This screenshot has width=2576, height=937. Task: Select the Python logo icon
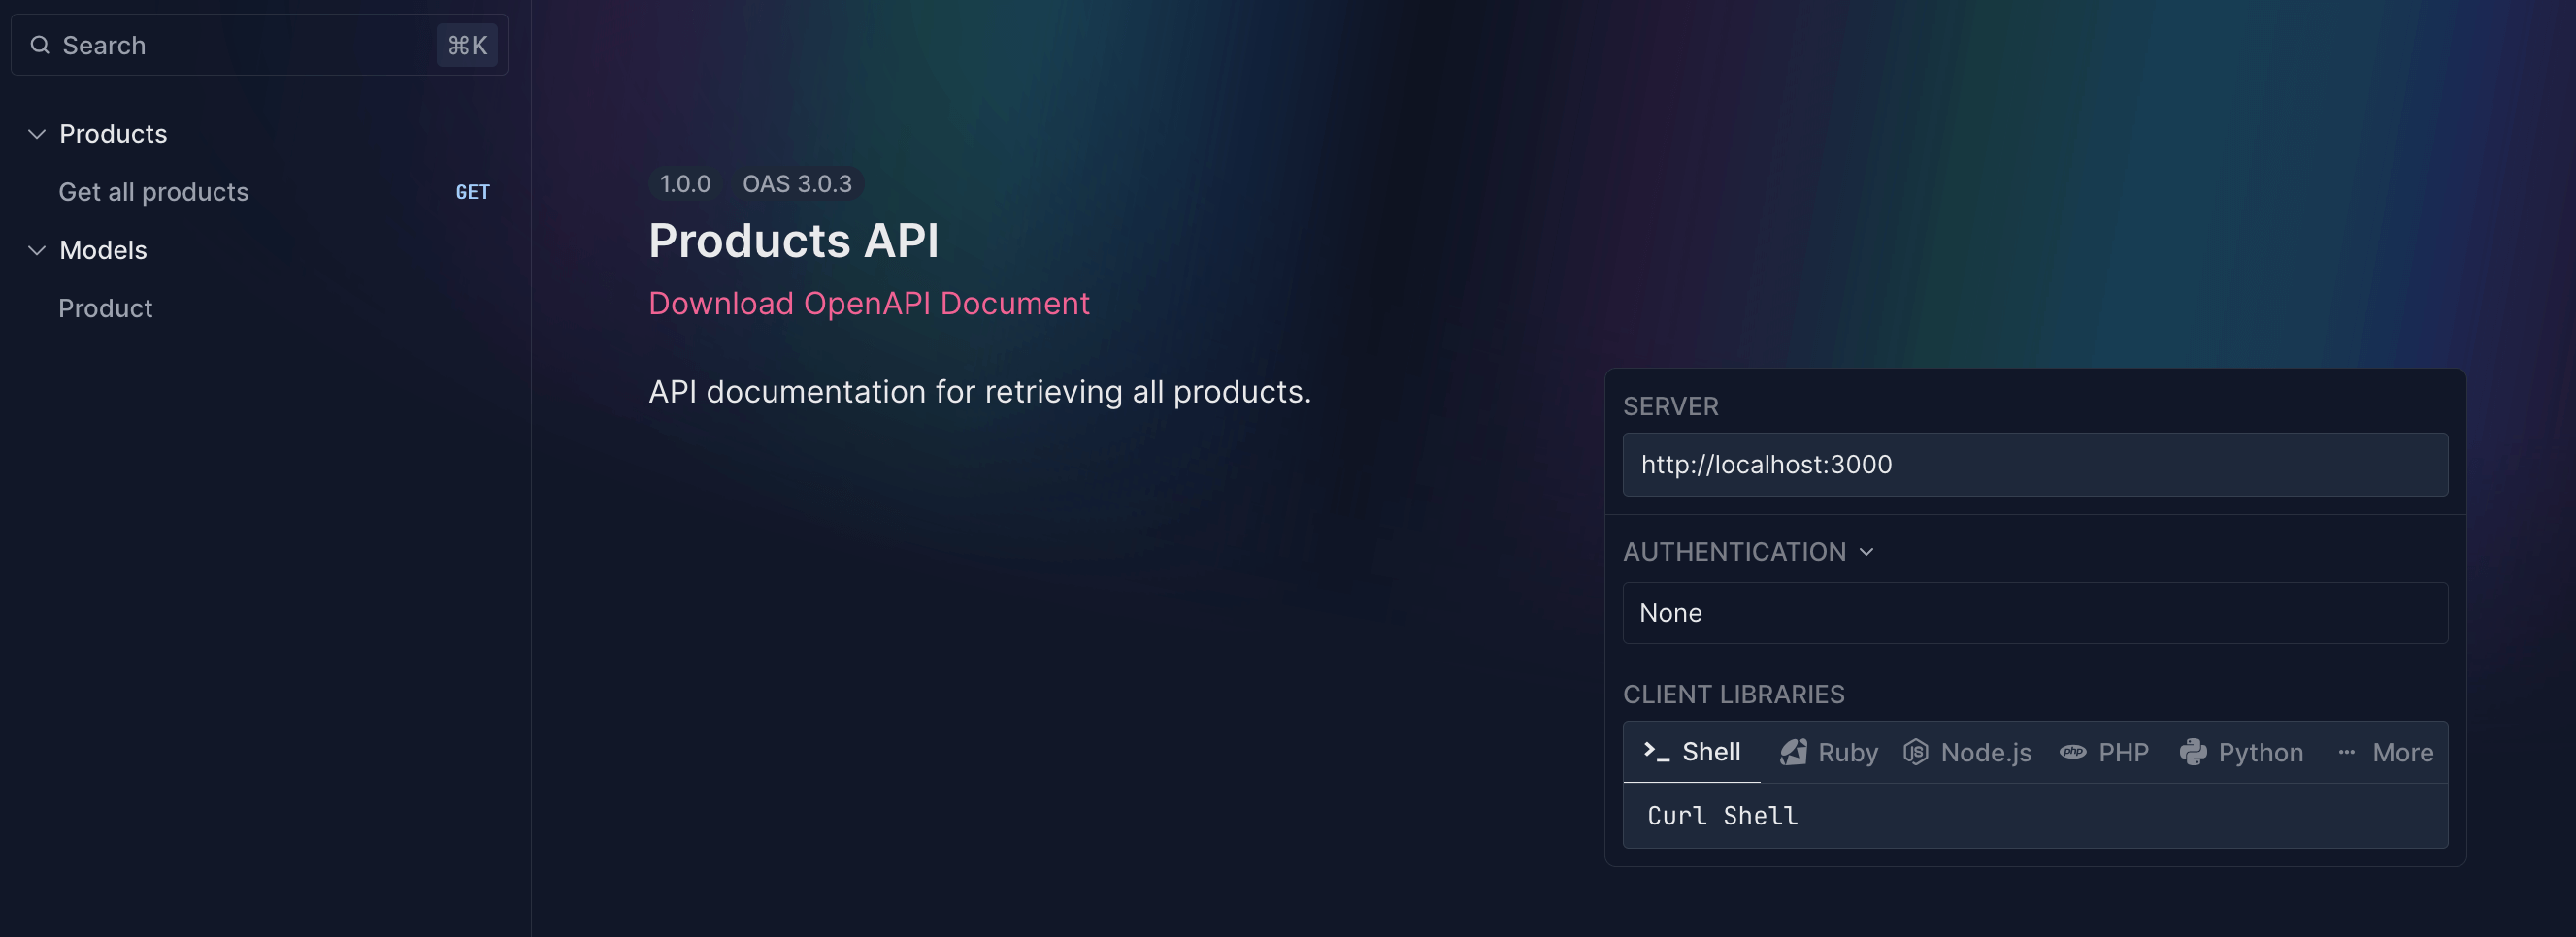click(x=2192, y=752)
